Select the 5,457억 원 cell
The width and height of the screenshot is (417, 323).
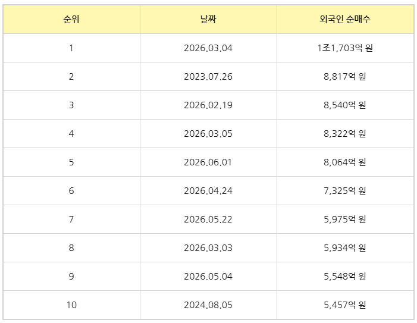click(345, 305)
